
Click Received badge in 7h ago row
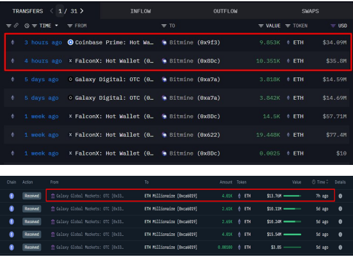[x=32, y=196]
